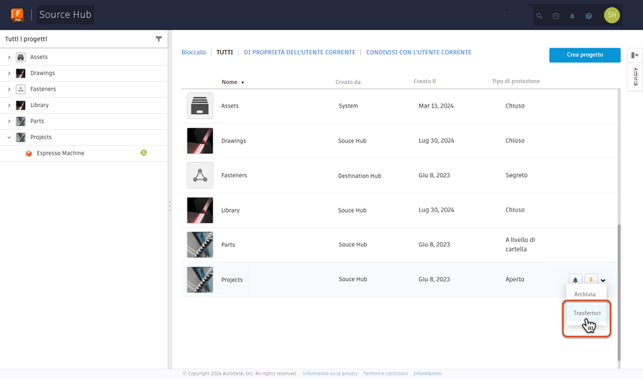Image resolution: width=643 pixels, height=379 pixels.
Task: Click the Crea progetto button
Action: (584, 55)
